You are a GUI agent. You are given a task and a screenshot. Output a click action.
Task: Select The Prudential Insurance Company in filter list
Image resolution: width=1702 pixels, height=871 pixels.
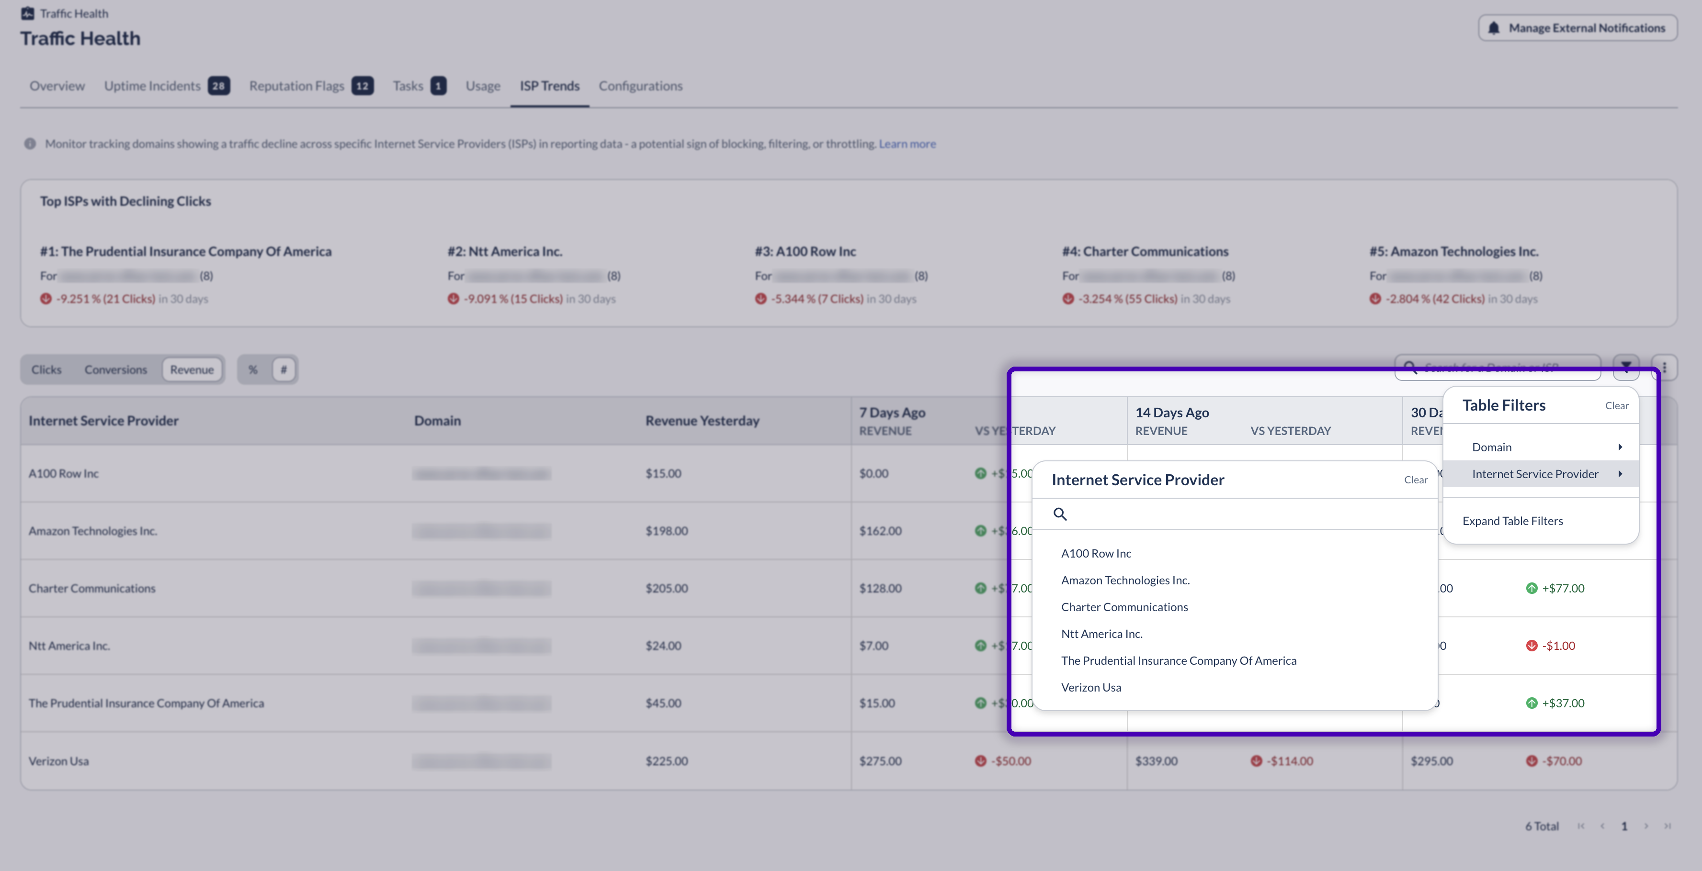pyautogui.click(x=1179, y=660)
